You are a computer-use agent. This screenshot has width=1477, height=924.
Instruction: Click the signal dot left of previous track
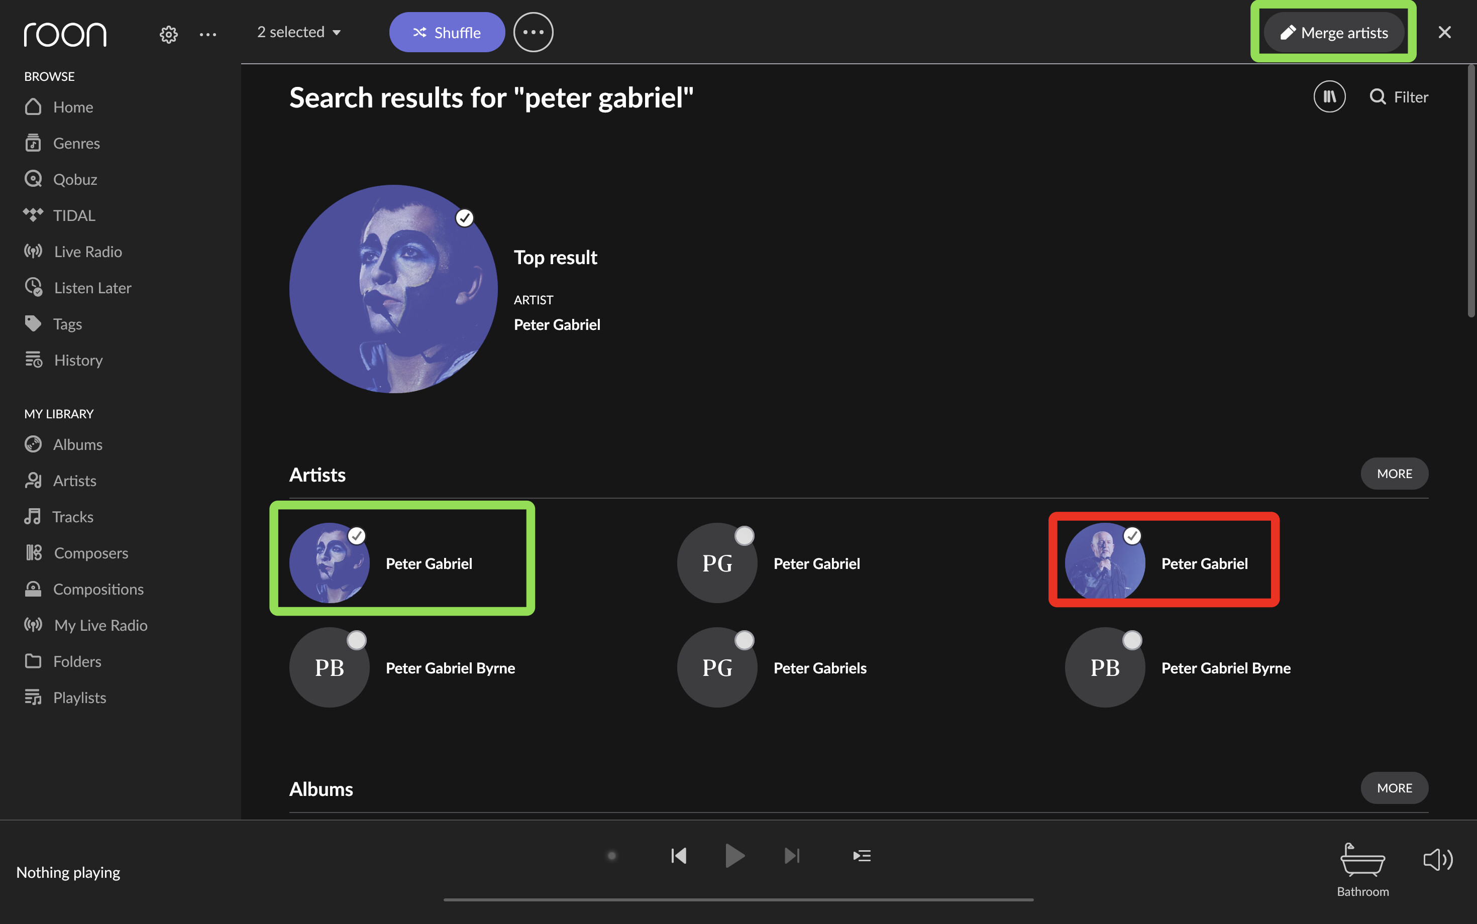coord(611,856)
